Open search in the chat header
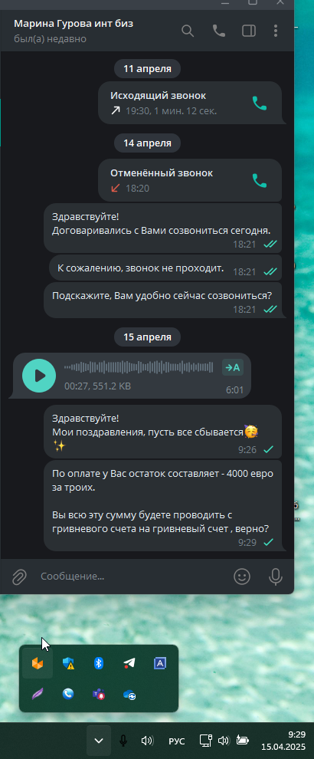This screenshot has width=314, height=759. (188, 31)
